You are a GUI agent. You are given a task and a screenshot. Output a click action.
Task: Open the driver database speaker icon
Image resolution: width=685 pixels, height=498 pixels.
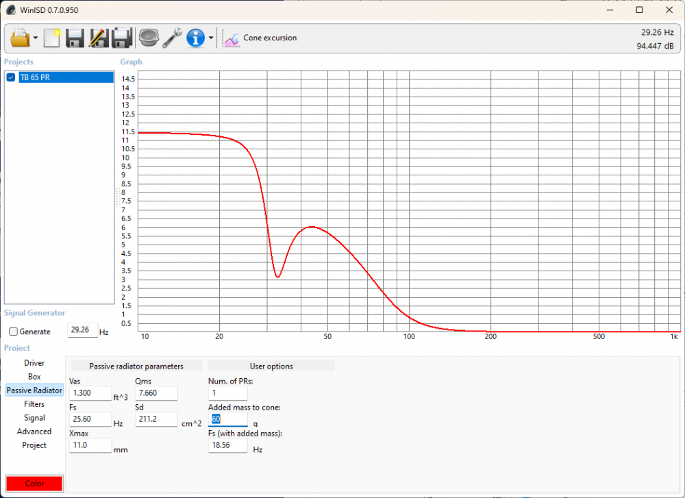[148, 38]
